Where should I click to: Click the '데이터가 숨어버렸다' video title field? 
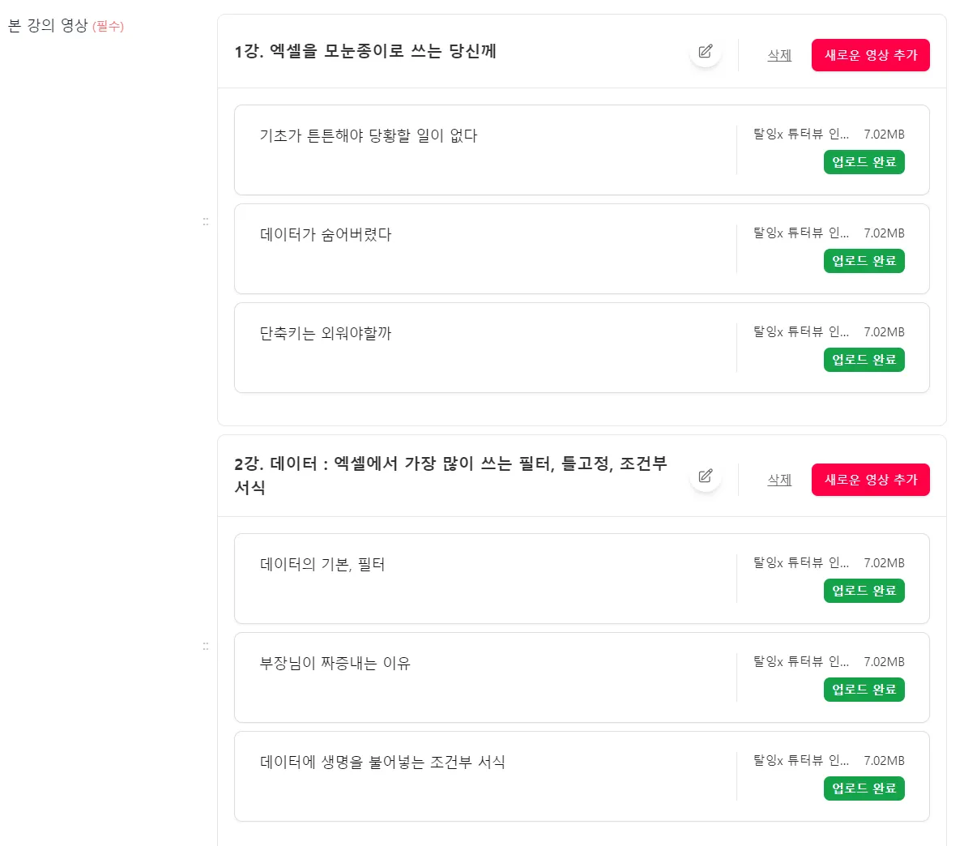[326, 234]
